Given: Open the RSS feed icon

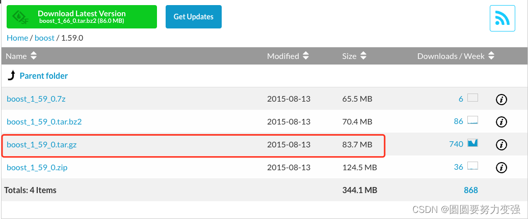Looking at the screenshot, I should click(x=502, y=18).
